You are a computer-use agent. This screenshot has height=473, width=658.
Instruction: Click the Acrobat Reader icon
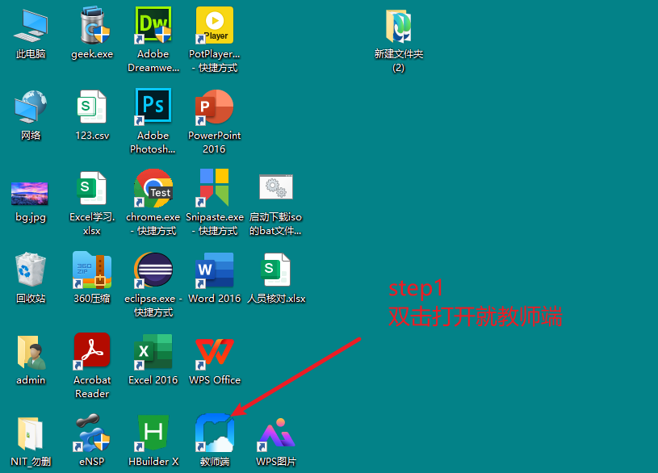coord(92,352)
